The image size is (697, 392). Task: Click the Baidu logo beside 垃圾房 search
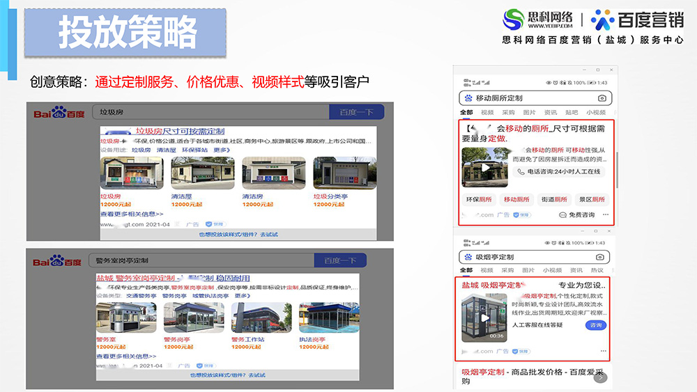[x=59, y=113]
